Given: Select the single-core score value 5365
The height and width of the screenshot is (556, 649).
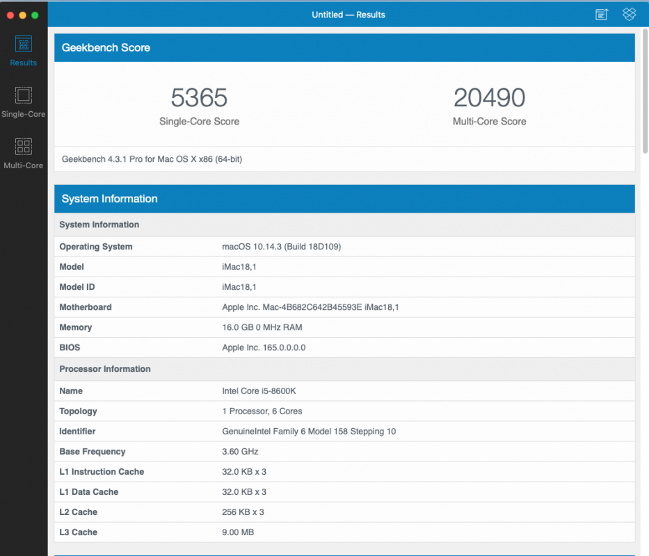Looking at the screenshot, I should pyautogui.click(x=199, y=97).
